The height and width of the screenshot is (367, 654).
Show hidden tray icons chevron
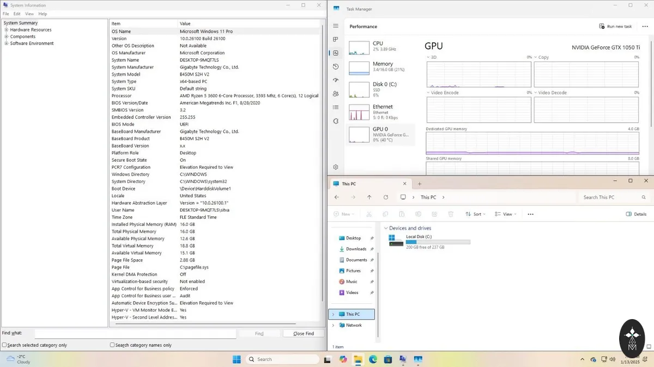(x=583, y=359)
